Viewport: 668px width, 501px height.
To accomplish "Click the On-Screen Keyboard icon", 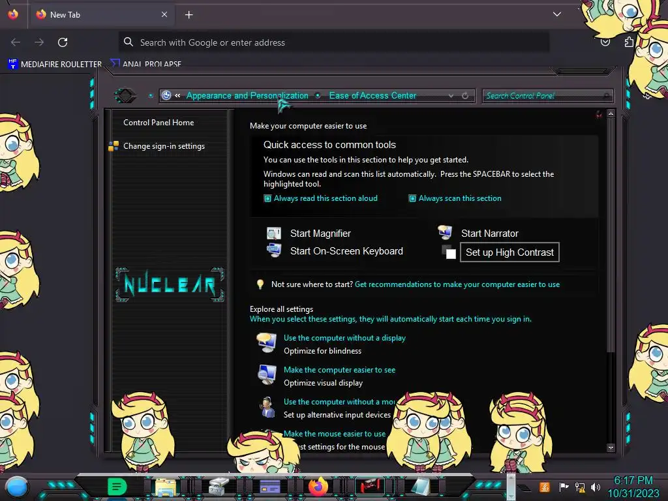I will [274, 250].
